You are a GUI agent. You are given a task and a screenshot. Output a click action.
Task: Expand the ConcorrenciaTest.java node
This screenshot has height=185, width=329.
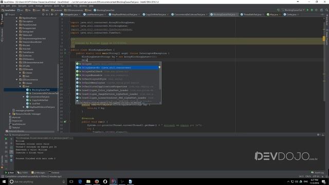click(x=24, y=97)
